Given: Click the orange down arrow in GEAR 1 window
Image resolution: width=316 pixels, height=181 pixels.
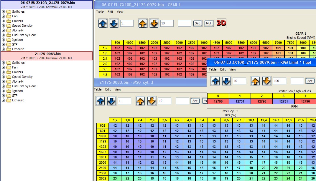Looking at the screenshot, I should click(x=154, y=24).
